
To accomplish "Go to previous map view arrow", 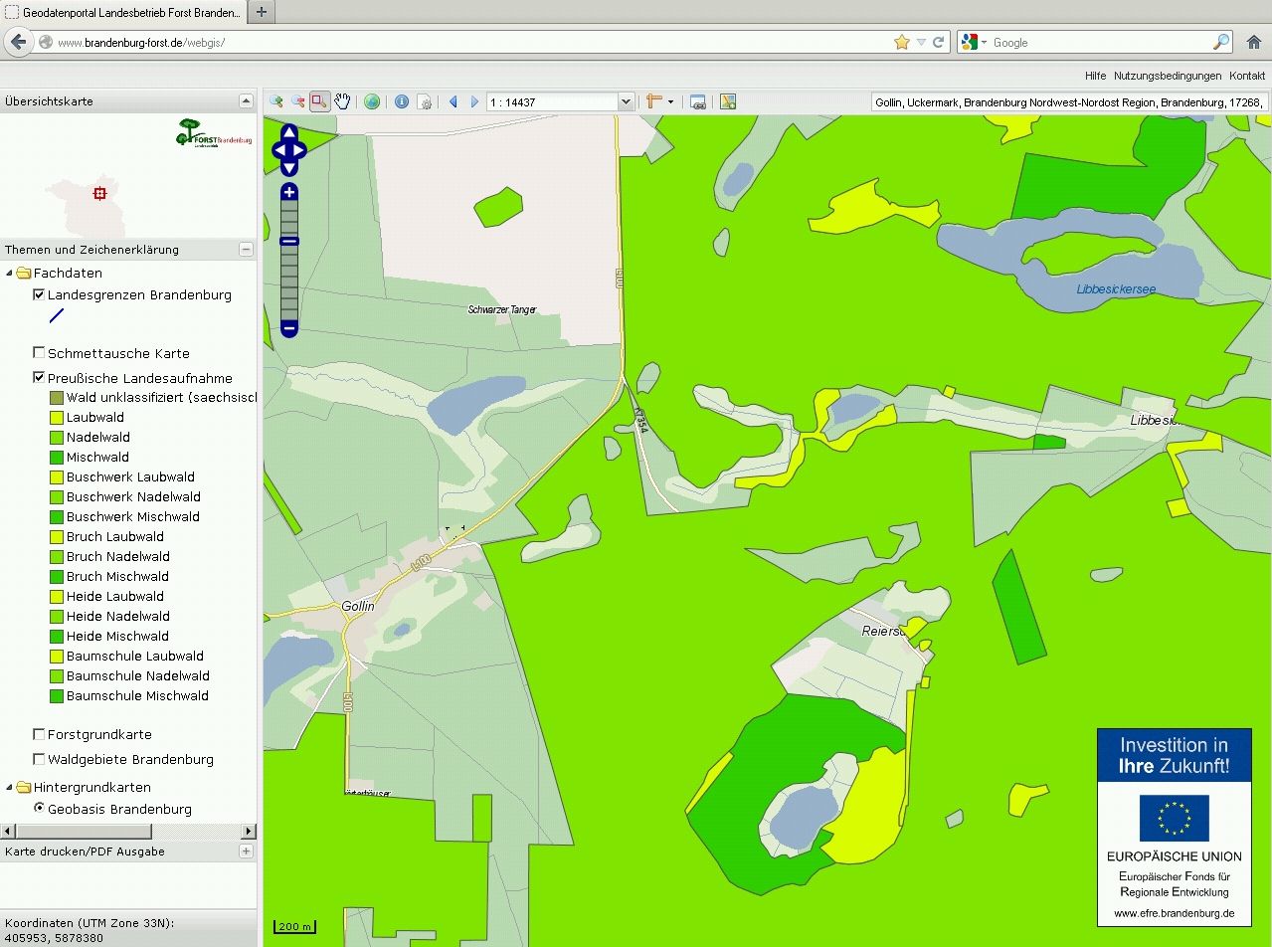I will tap(454, 101).
